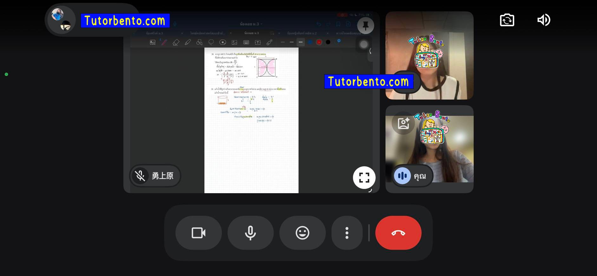Select the active น้องเอย ม.3 tab
This screenshot has height=276, width=597.
pyautogui.click(x=251, y=33)
